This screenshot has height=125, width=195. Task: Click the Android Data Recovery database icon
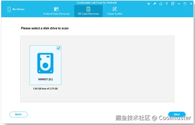click(x=56, y=9)
